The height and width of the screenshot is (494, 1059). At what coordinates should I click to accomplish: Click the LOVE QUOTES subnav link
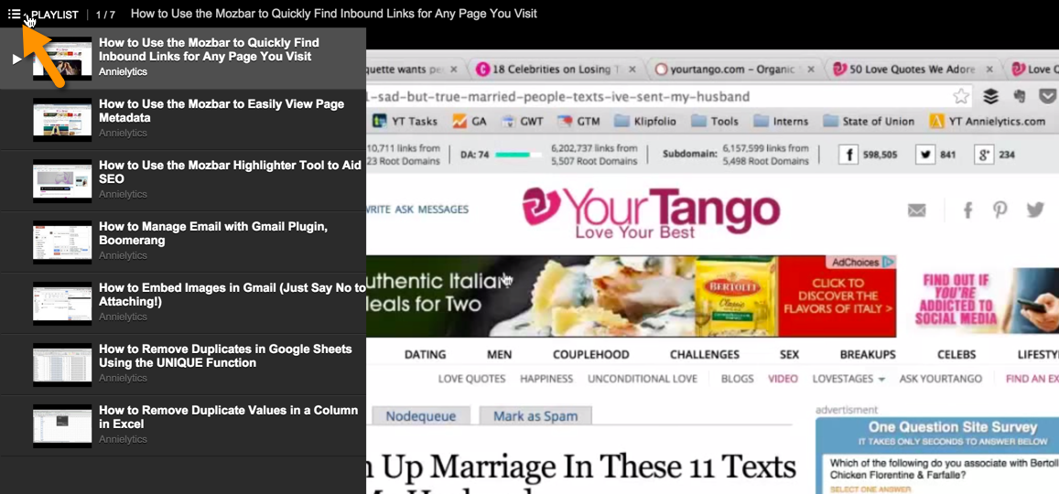click(471, 379)
